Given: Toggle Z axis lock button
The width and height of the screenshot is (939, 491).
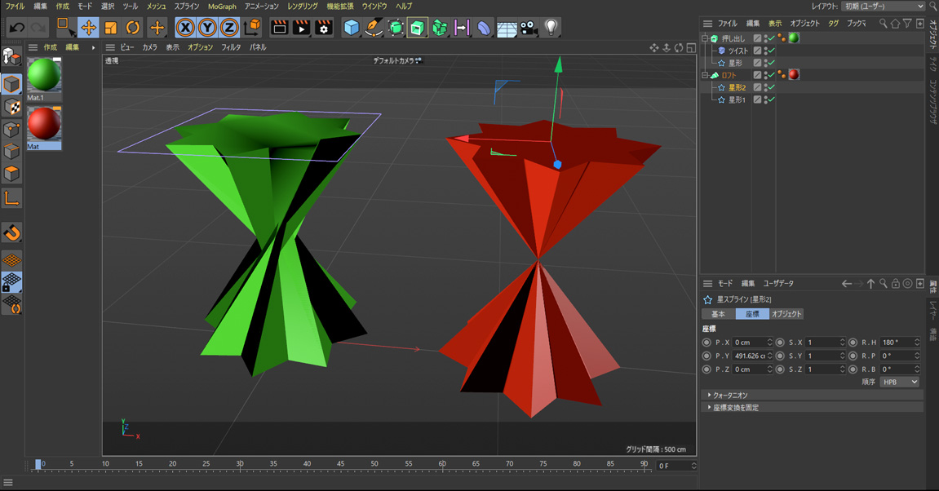Looking at the screenshot, I should [x=229, y=28].
